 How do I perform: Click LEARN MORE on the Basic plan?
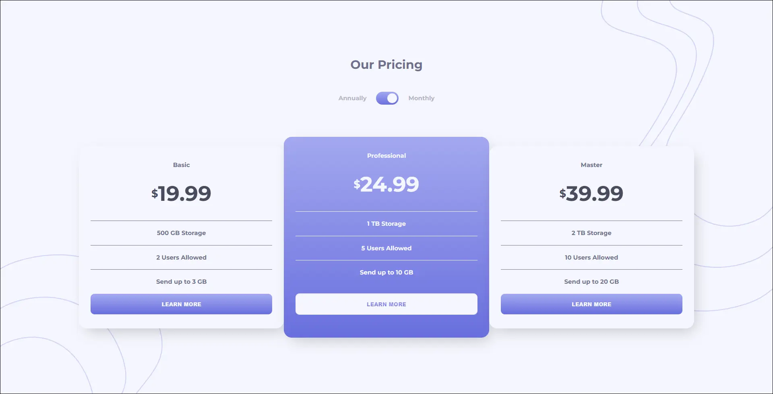coord(181,304)
